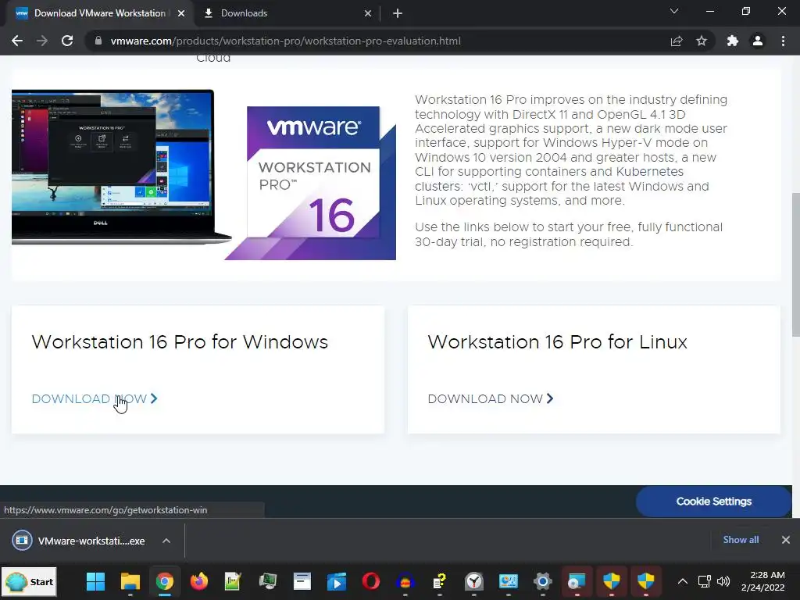Click the VMware Workstation Pro 16 box image
800x600 pixels.
(x=310, y=183)
